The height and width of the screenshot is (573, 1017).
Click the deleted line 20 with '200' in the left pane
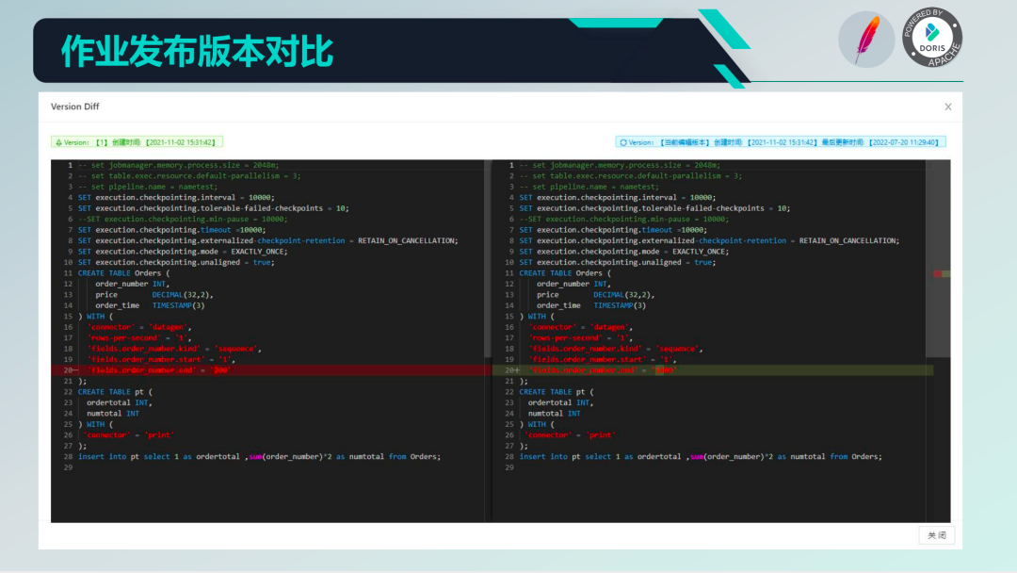tap(267, 369)
